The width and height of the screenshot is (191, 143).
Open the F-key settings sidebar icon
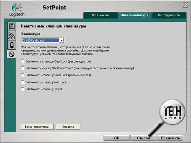tap(11, 26)
